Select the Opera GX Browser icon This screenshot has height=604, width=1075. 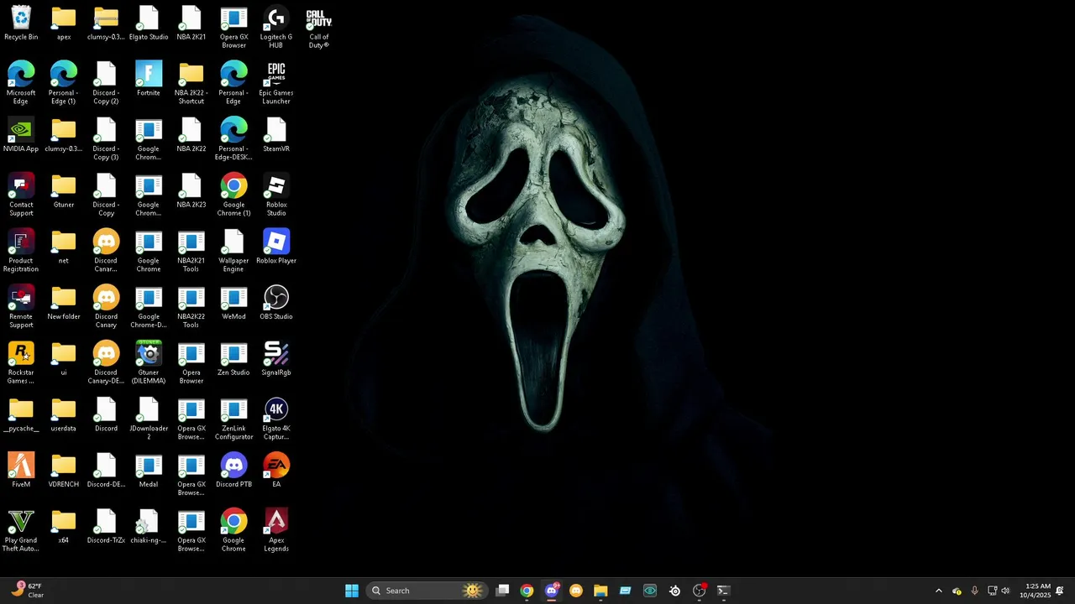pos(233,27)
